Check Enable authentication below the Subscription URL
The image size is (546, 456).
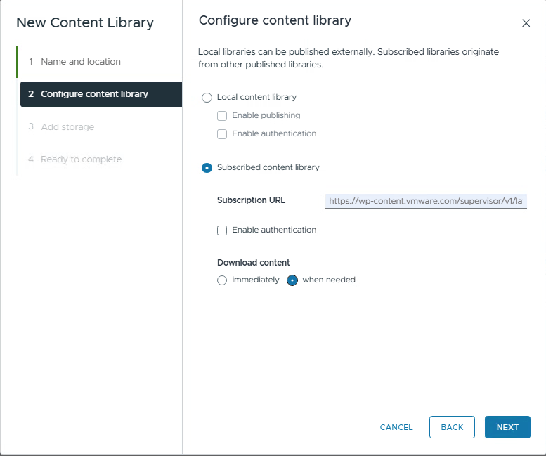click(222, 230)
